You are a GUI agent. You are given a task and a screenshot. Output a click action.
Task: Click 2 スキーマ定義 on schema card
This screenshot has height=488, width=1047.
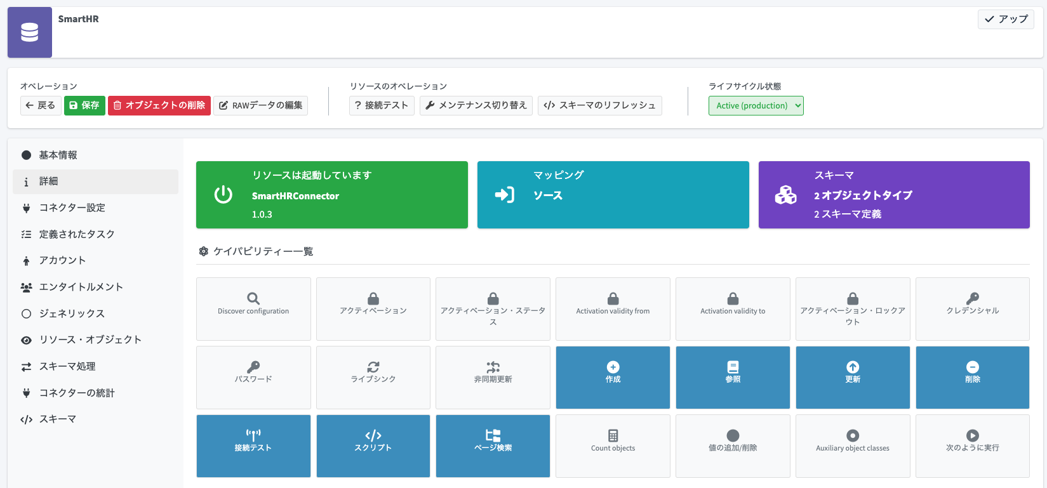click(848, 214)
